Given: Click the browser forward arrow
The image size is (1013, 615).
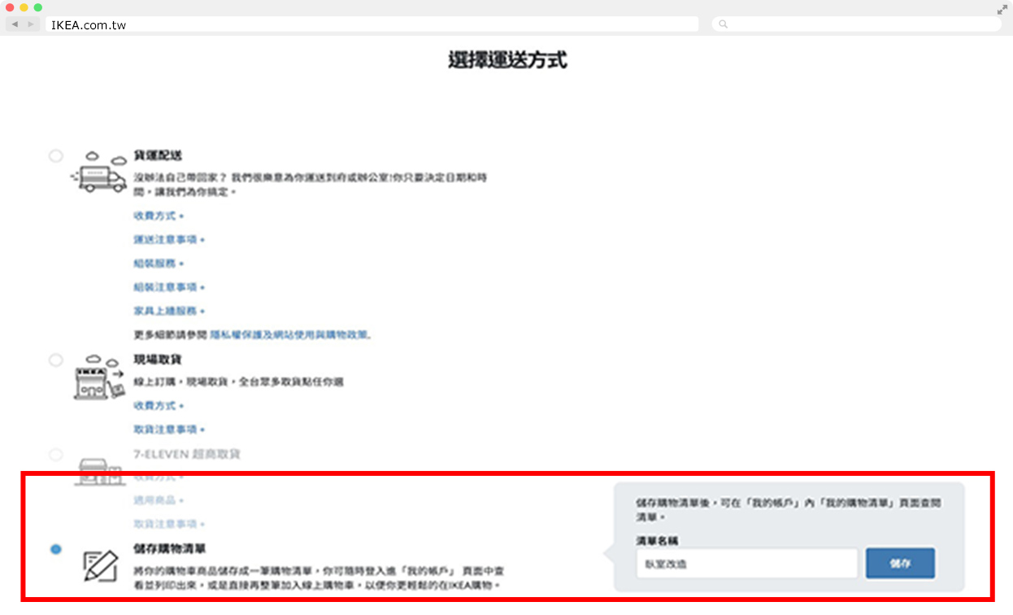Looking at the screenshot, I should (31, 24).
